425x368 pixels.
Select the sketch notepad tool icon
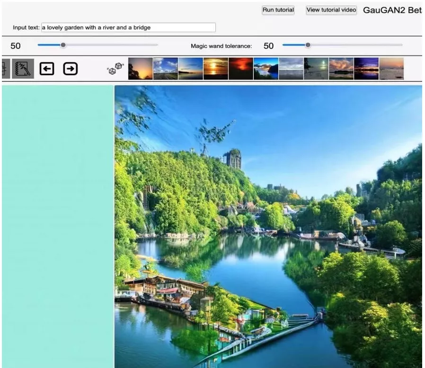click(x=23, y=69)
